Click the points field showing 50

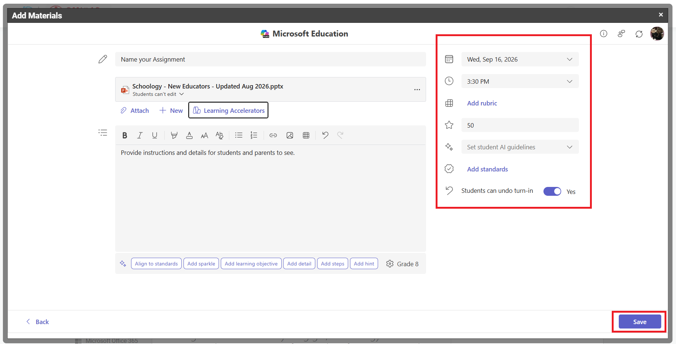click(x=520, y=125)
